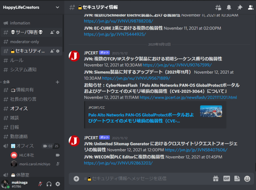256x190 pixels.
Task: Open user settings gear icon
Action: (58, 184)
